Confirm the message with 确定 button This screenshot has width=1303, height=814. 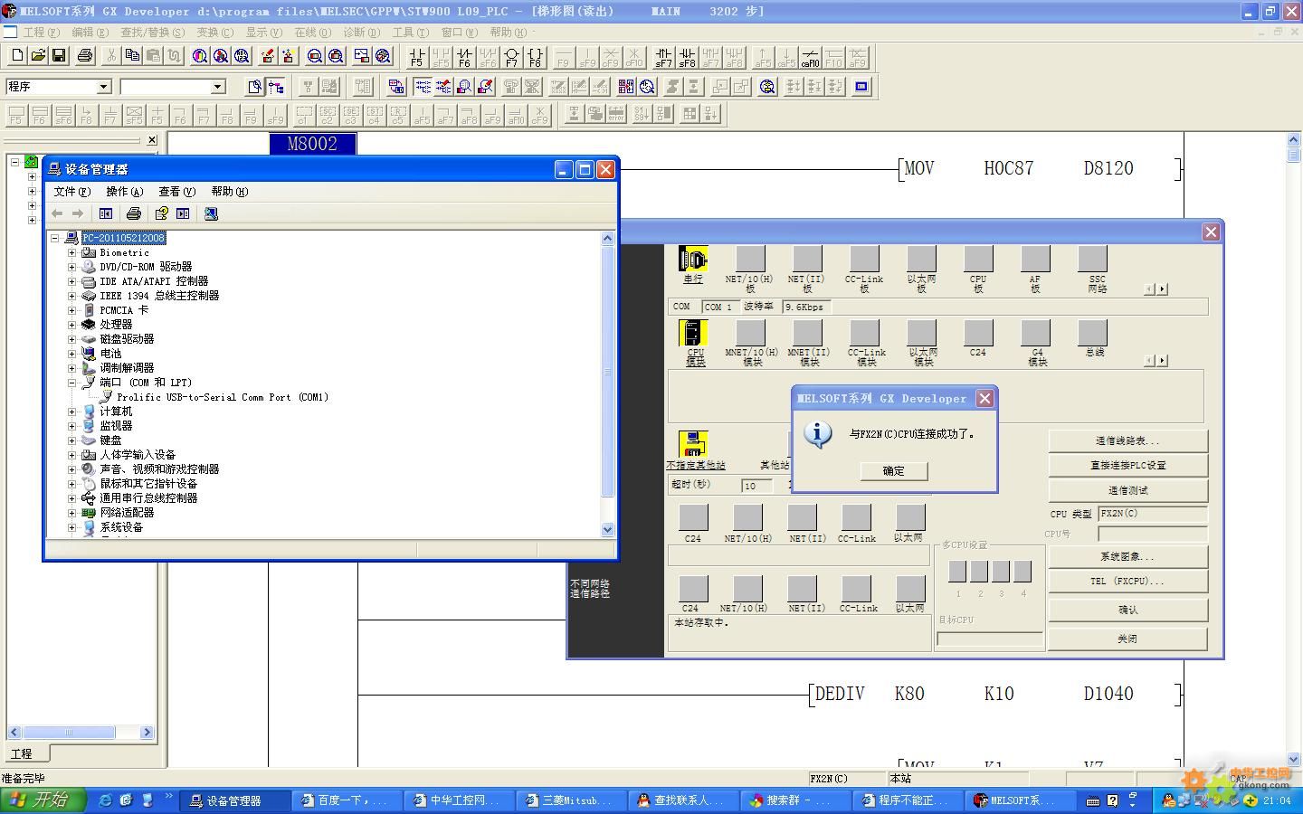[x=893, y=470]
